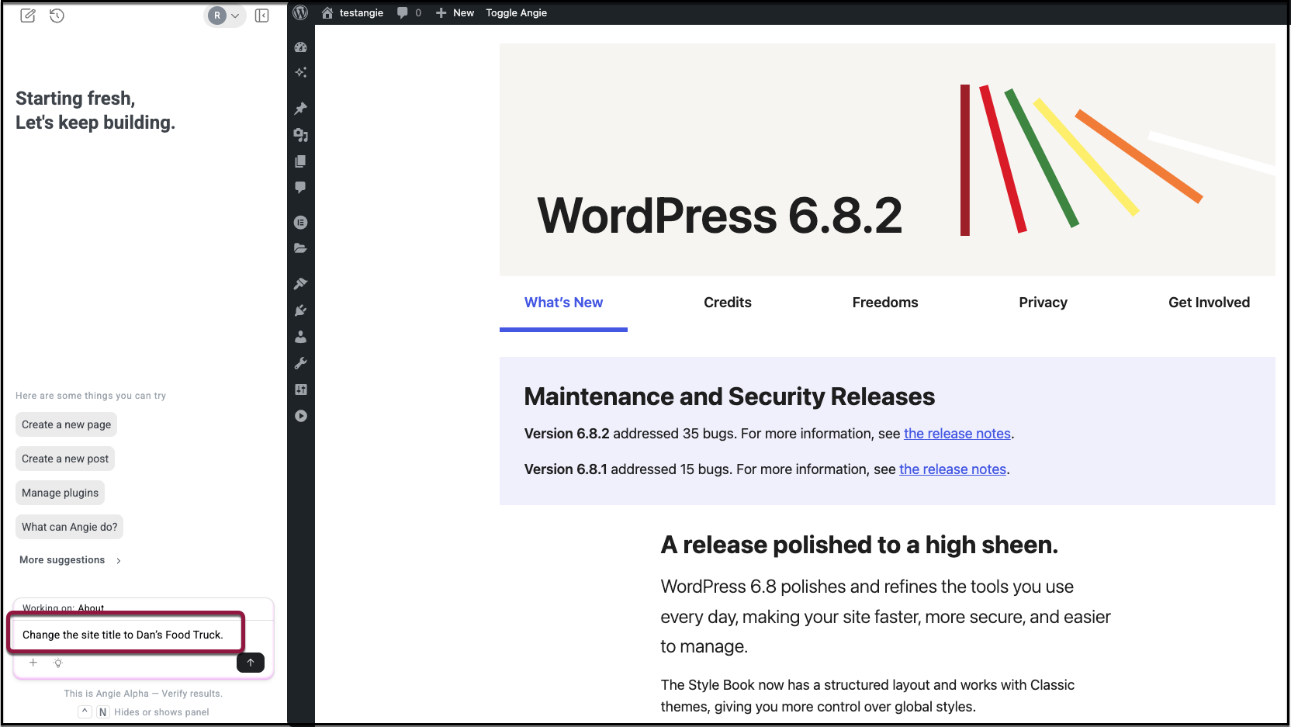Expand More suggestions
The width and height of the screenshot is (1291, 727).
coord(70,560)
